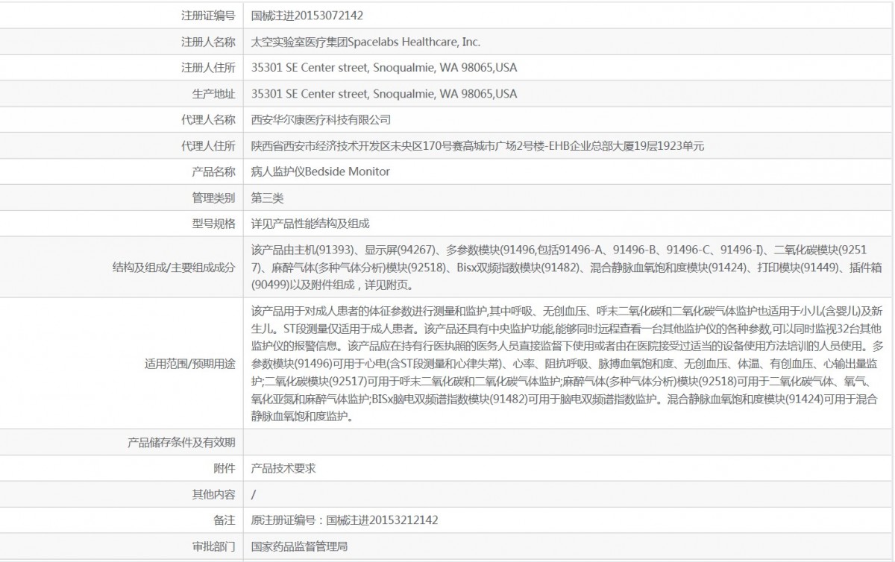The height and width of the screenshot is (562, 895).
Task: Click the label 注册证编号
Action: click(208, 15)
